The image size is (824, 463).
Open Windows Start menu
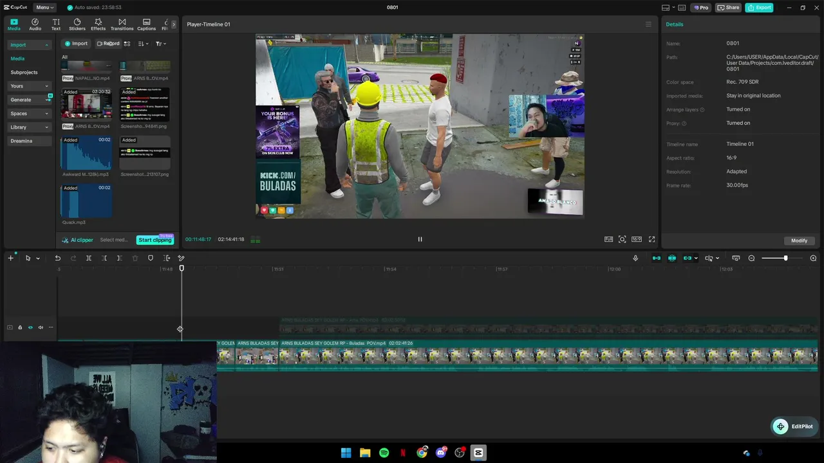coord(346,453)
